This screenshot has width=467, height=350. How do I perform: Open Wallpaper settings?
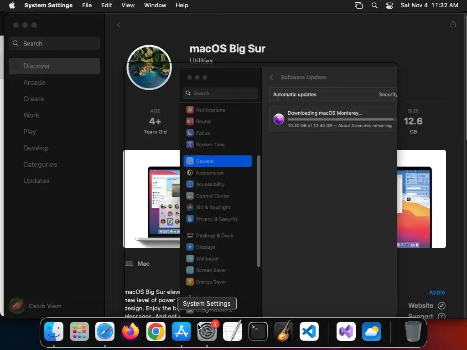point(218,259)
